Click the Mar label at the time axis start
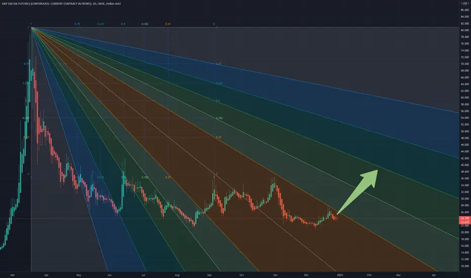Screen dimensions: 471x278 point(12,275)
